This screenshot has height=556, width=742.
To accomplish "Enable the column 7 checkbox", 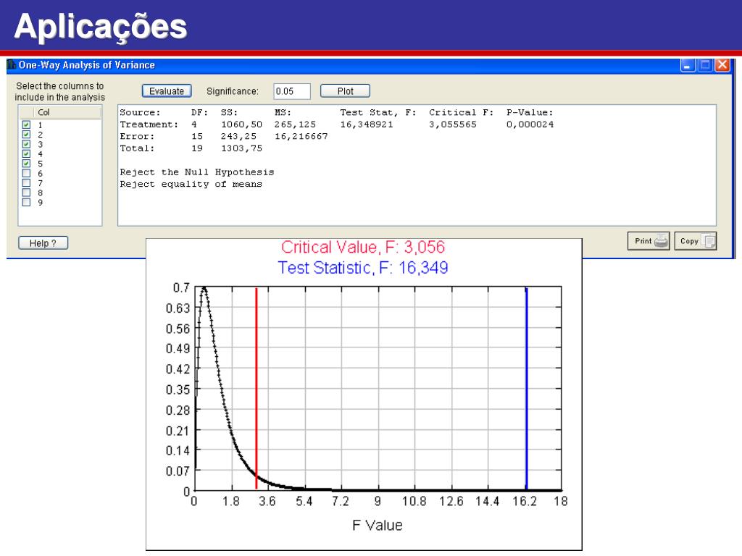I will tap(27, 183).
